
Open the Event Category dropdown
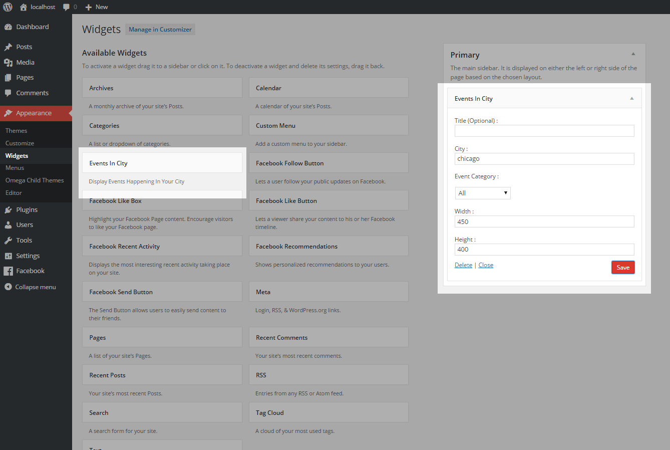tap(482, 193)
